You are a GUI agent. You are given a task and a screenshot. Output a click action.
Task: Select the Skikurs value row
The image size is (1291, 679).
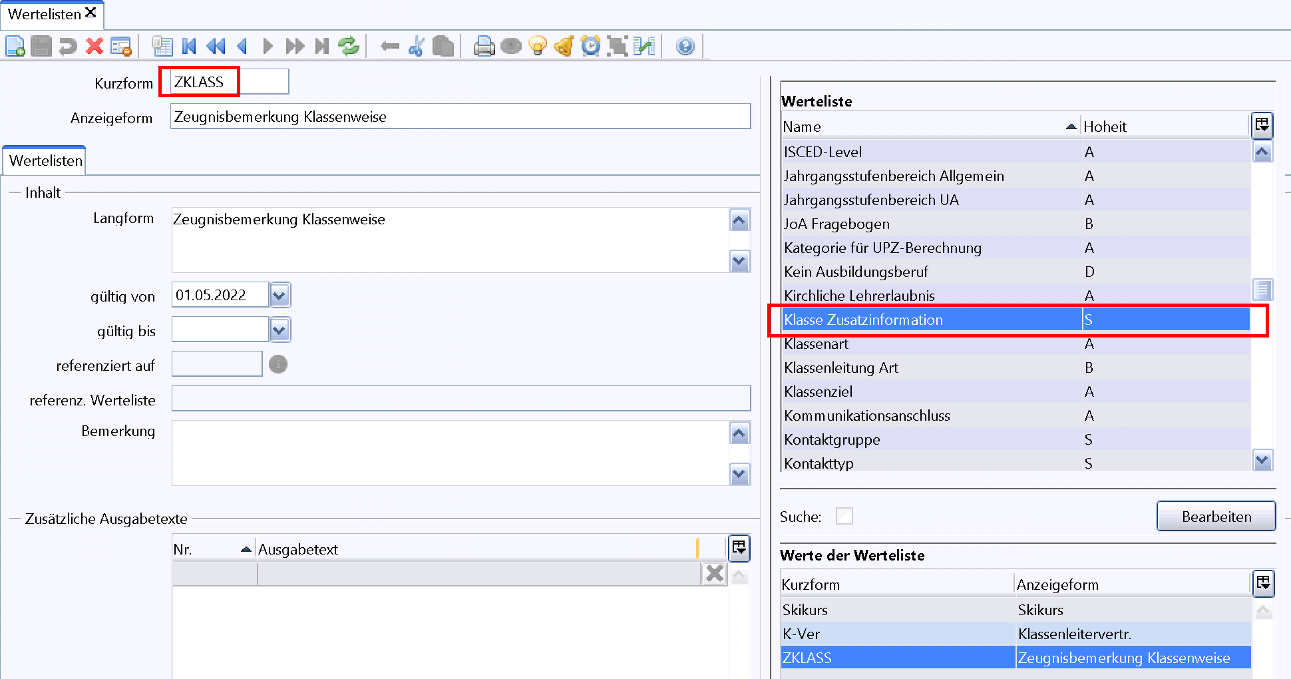point(1016,610)
